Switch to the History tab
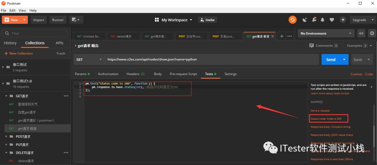This screenshot has width=377, height=165. point(10,43)
